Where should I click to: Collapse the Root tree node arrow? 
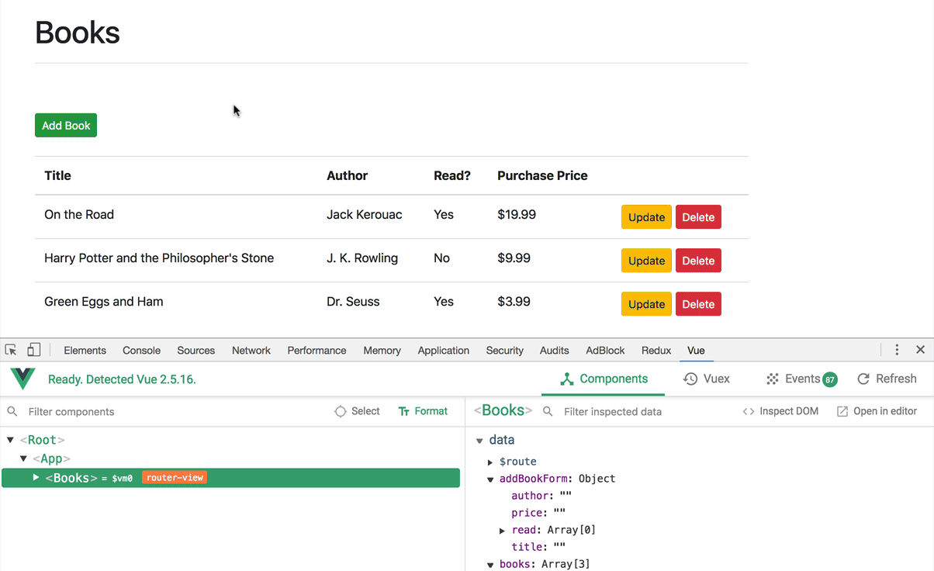click(10, 440)
